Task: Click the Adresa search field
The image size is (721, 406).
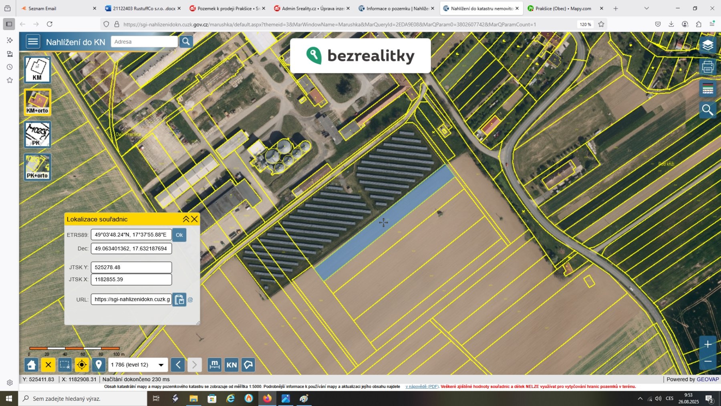Action: [x=144, y=42]
